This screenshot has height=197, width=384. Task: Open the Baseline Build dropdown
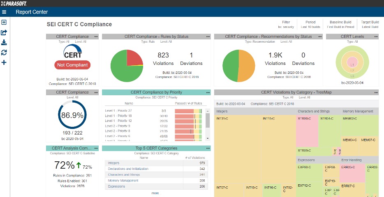click(x=340, y=25)
